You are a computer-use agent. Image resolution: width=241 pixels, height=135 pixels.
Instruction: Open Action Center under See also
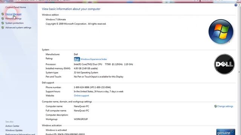12,126
